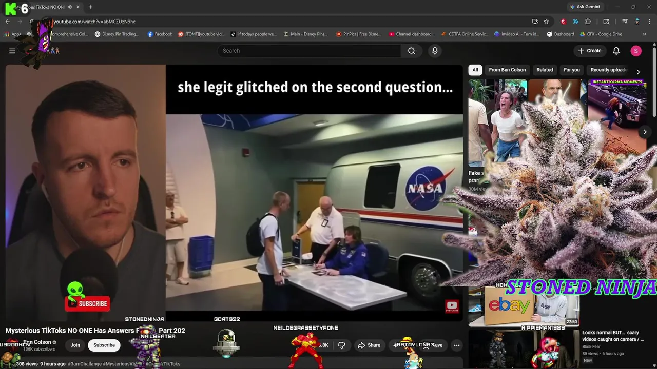The height and width of the screenshot is (369, 657).
Task: Open a new browser tab
Action: pos(90,7)
